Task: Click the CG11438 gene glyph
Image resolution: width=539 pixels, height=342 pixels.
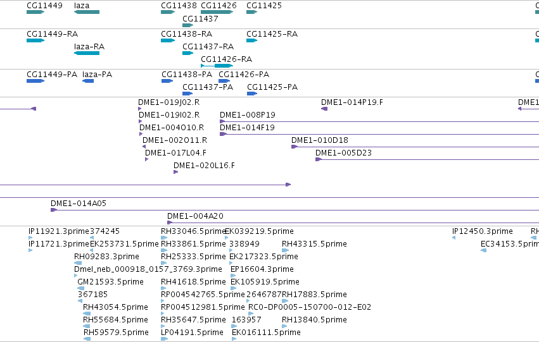Action: point(168,12)
